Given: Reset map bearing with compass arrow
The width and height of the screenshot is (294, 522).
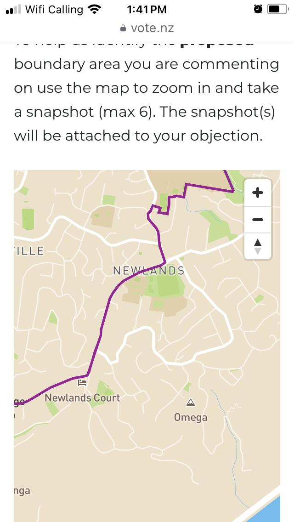Looking at the screenshot, I should tap(258, 246).
